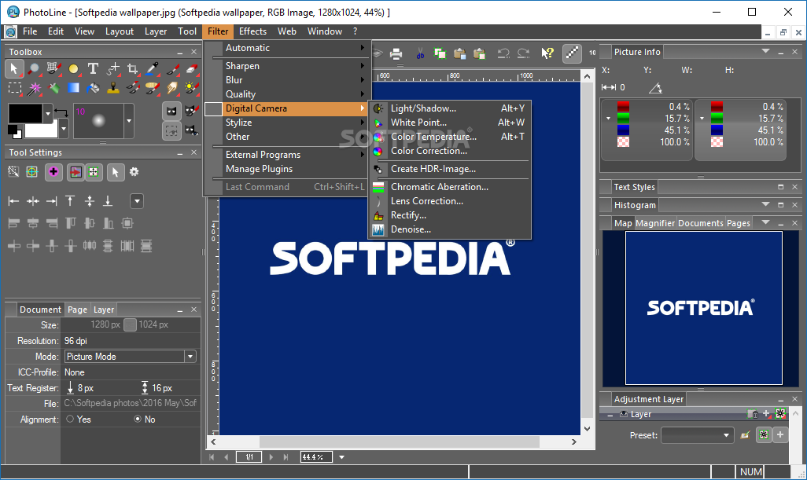Select the arrow Layer tool in Toolbox
This screenshot has width=807, height=480.
click(14, 68)
